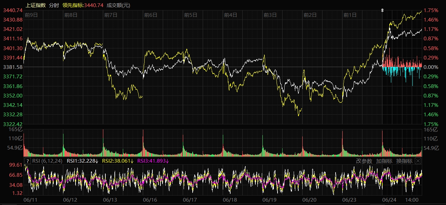The height and width of the screenshot is (205, 446).
Task: Select the 分时 chart mode label
Action: tap(54, 5)
